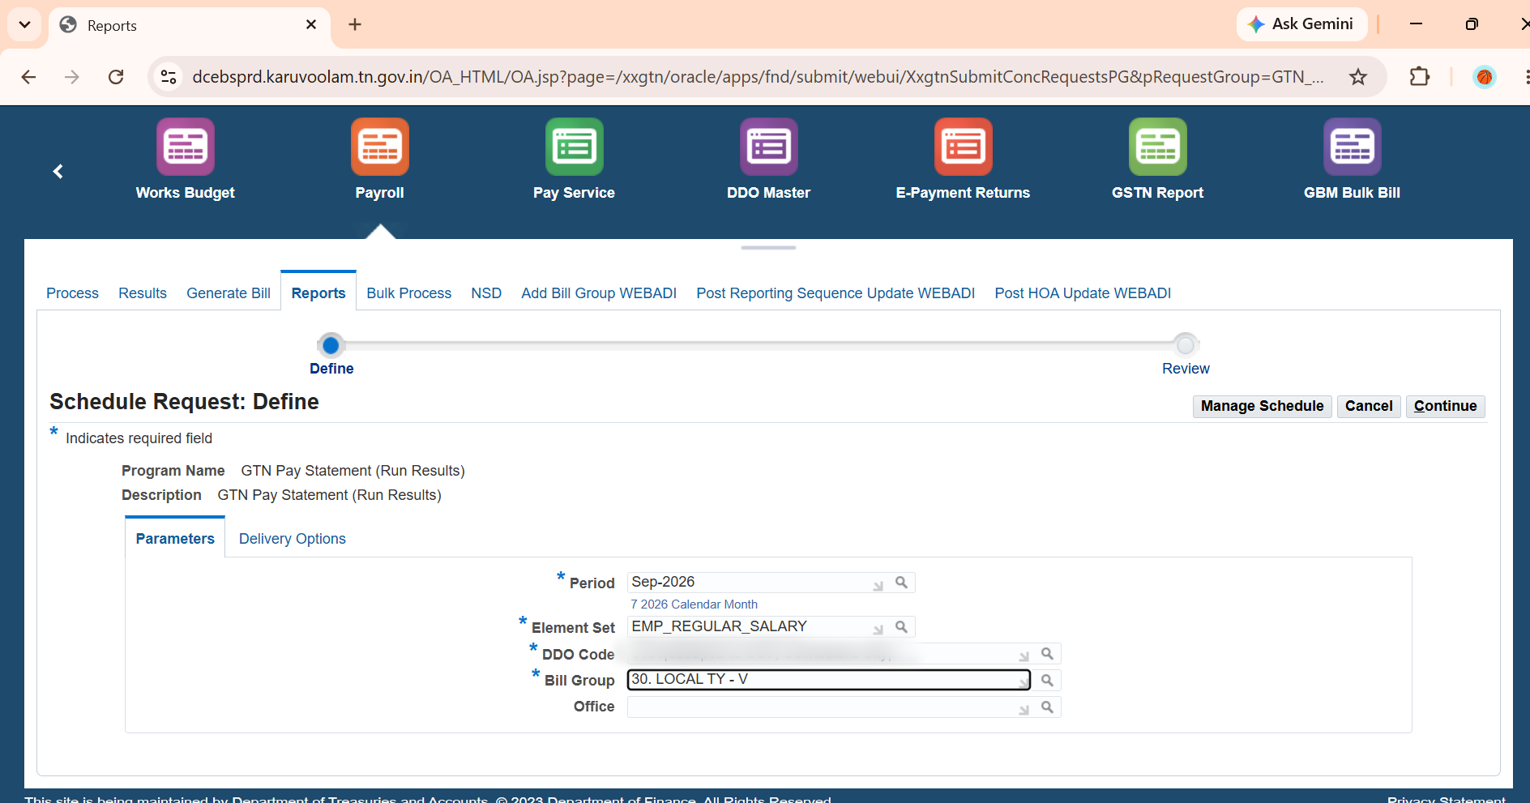Select the Reports tab
This screenshot has width=1530, height=803.
(x=318, y=293)
